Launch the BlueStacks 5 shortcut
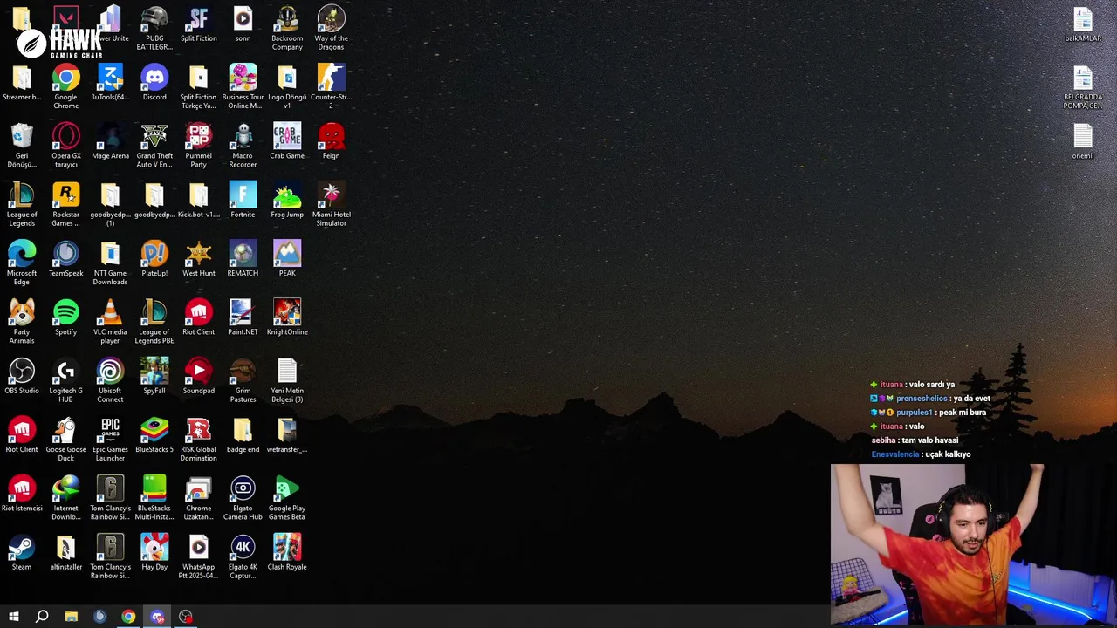Viewport: 1117px width, 628px height. [154, 430]
